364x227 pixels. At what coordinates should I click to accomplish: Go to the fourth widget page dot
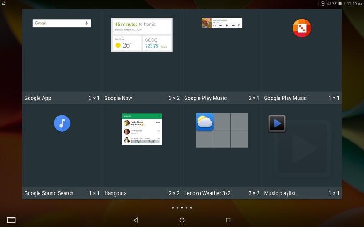pos(187,208)
